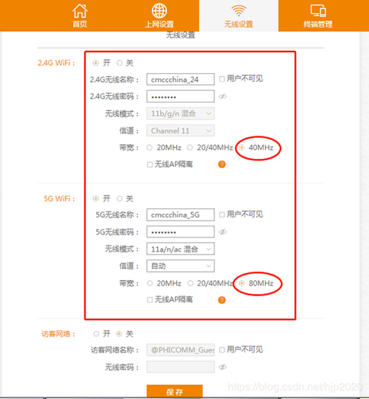The width and height of the screenshot is (369, 399).
Task: Select 20MHz bandwidth for 2.4G WiFi
Action: 150,148
